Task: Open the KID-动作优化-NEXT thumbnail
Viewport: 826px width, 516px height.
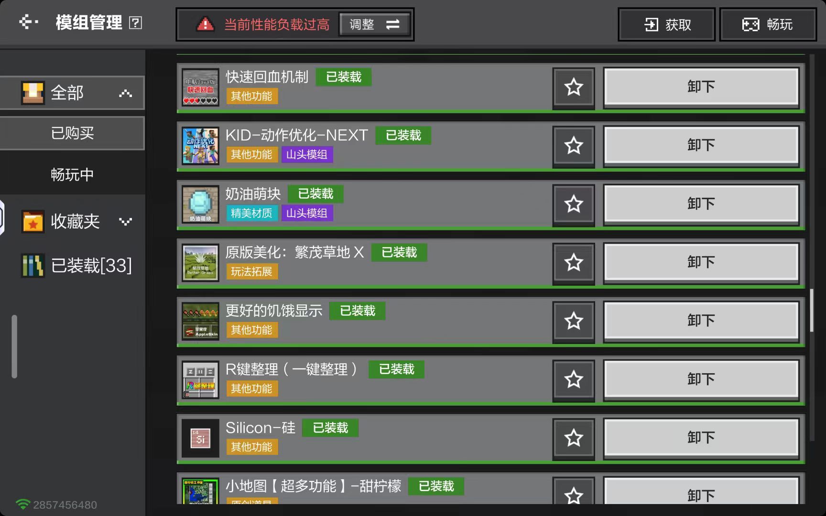Action: click(200, 146)
